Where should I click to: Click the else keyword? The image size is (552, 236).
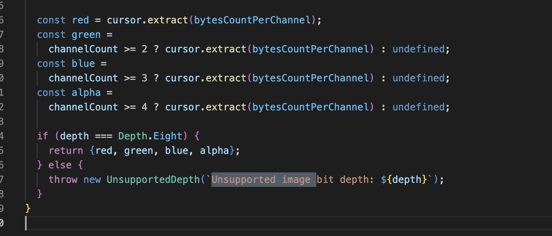[60, 165]
